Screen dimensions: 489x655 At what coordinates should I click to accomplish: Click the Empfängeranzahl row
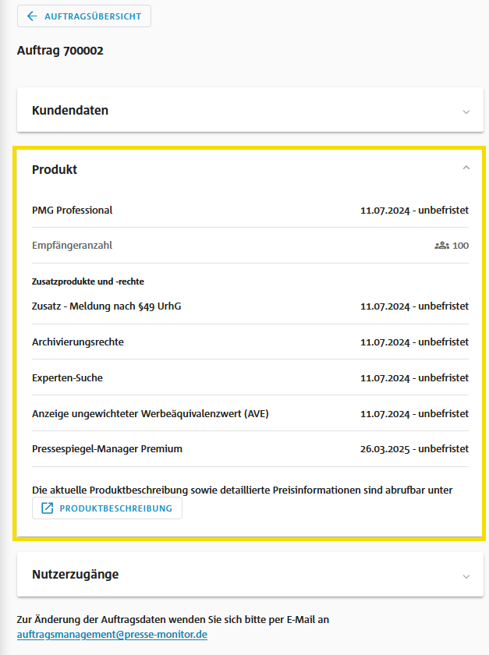(x=73, y=246)
